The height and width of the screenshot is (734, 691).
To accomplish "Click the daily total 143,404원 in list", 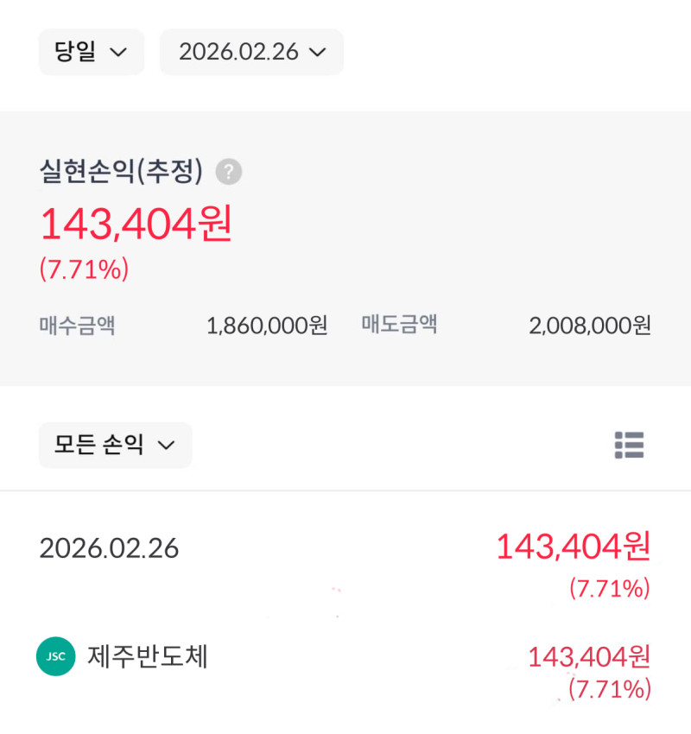I will coord(572,546).
